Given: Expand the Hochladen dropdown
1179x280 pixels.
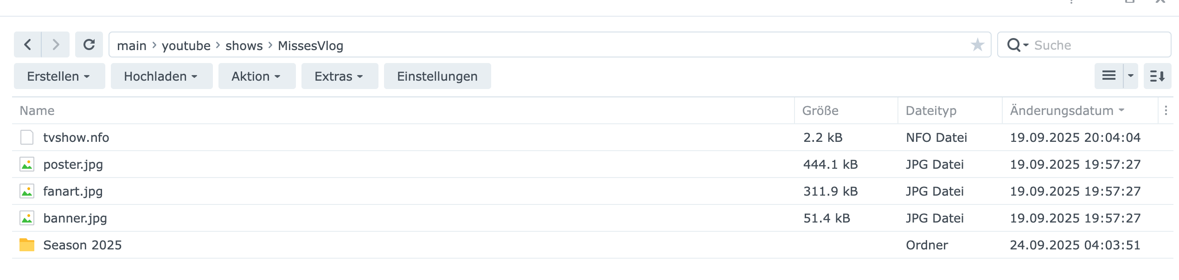Looking at the screenshot, I should [161, 76].
